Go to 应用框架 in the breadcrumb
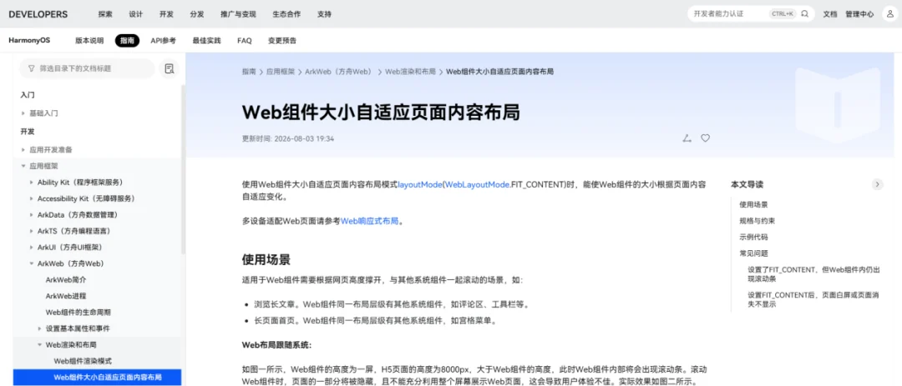 [280, 72]
